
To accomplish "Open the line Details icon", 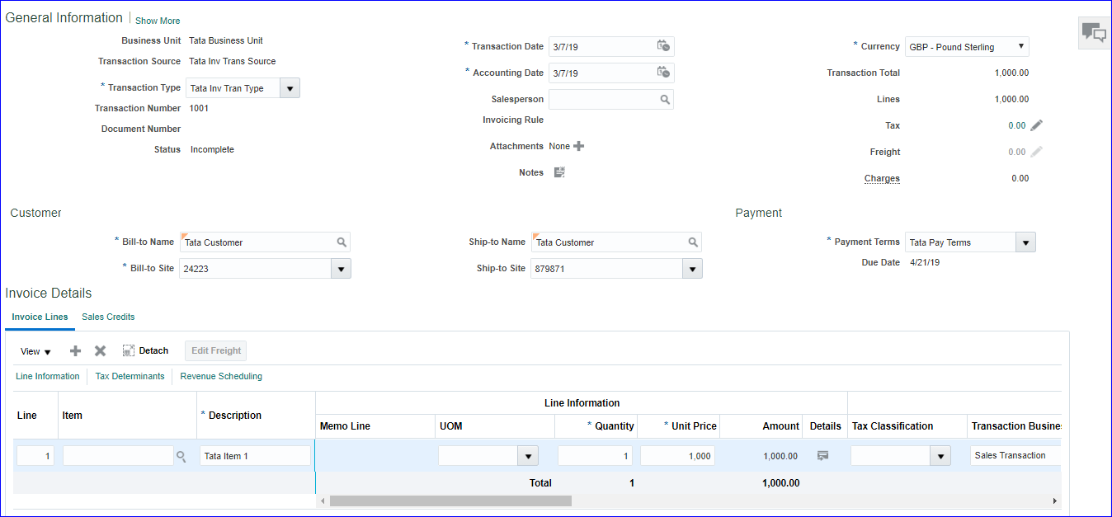I will tap(822, 455).
